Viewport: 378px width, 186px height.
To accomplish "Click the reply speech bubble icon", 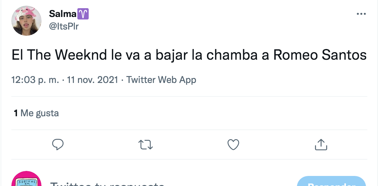I will pyautogui.click(x=58, y=145).
